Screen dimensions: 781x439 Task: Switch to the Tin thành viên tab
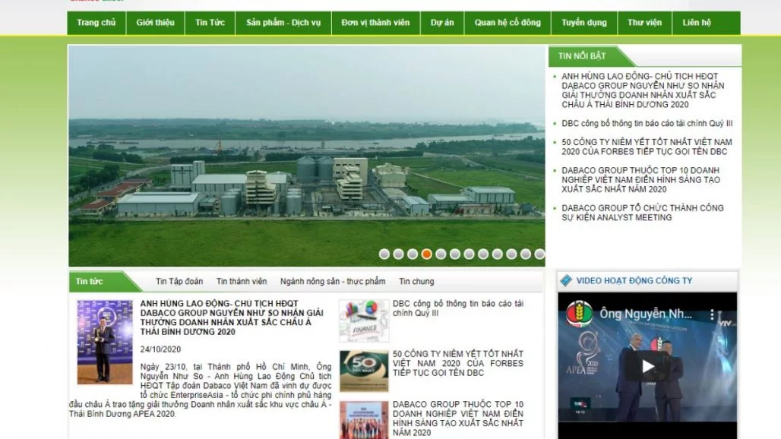(x=242, y=281)
